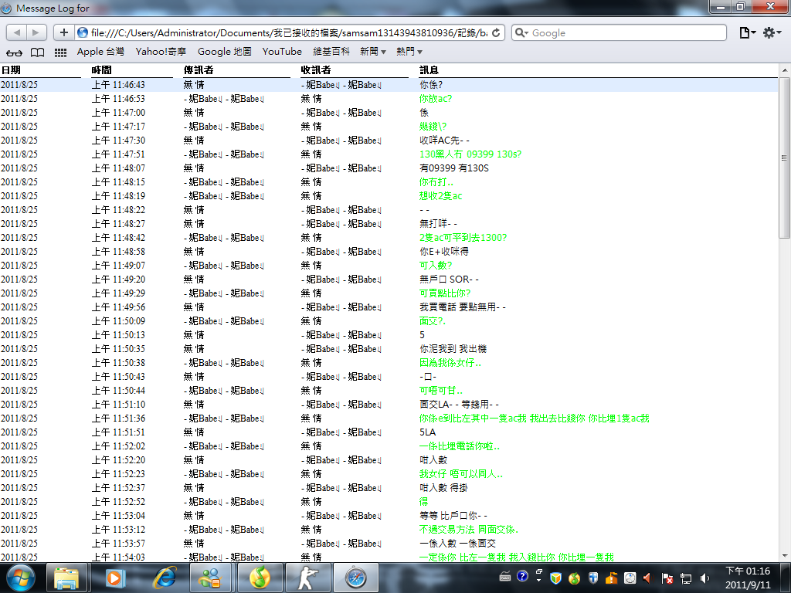The width and height of the screenshot is (791, 593).
Task: Open the network tray icon
Action: click(x=686, y=578)
